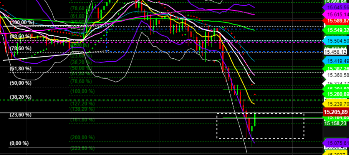The width and height of the screenshot is (349, 155).
Task: Click the white (100,00 %) Fibonacci label
Action: coord(22,22)
